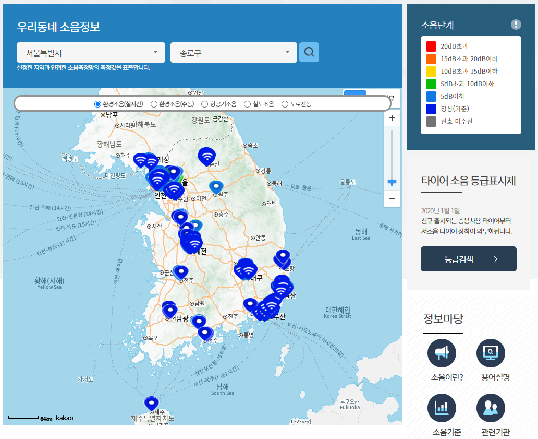
Task: Click the yellow 10dB초과 15dB이하 swatch
Action: (x=431, y=71)
